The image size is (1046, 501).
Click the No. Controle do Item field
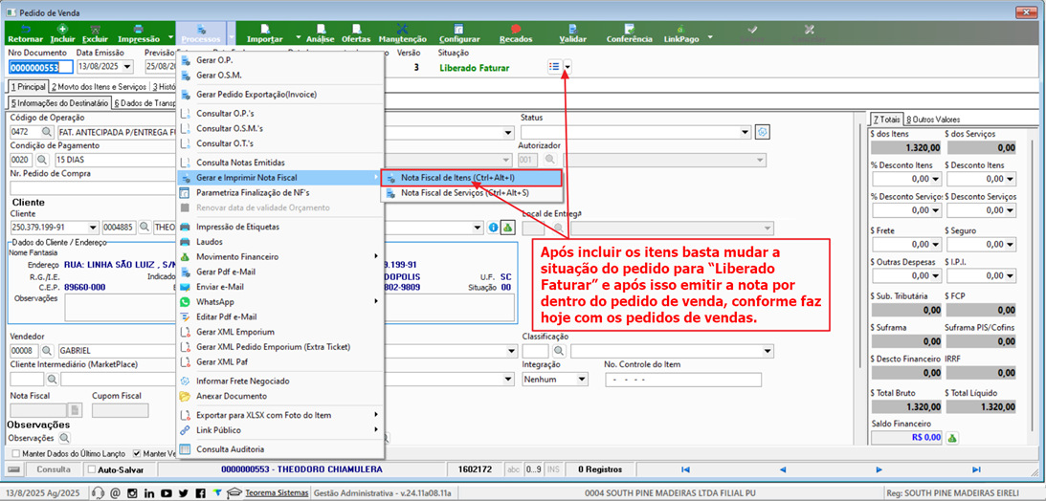point(682,379)
